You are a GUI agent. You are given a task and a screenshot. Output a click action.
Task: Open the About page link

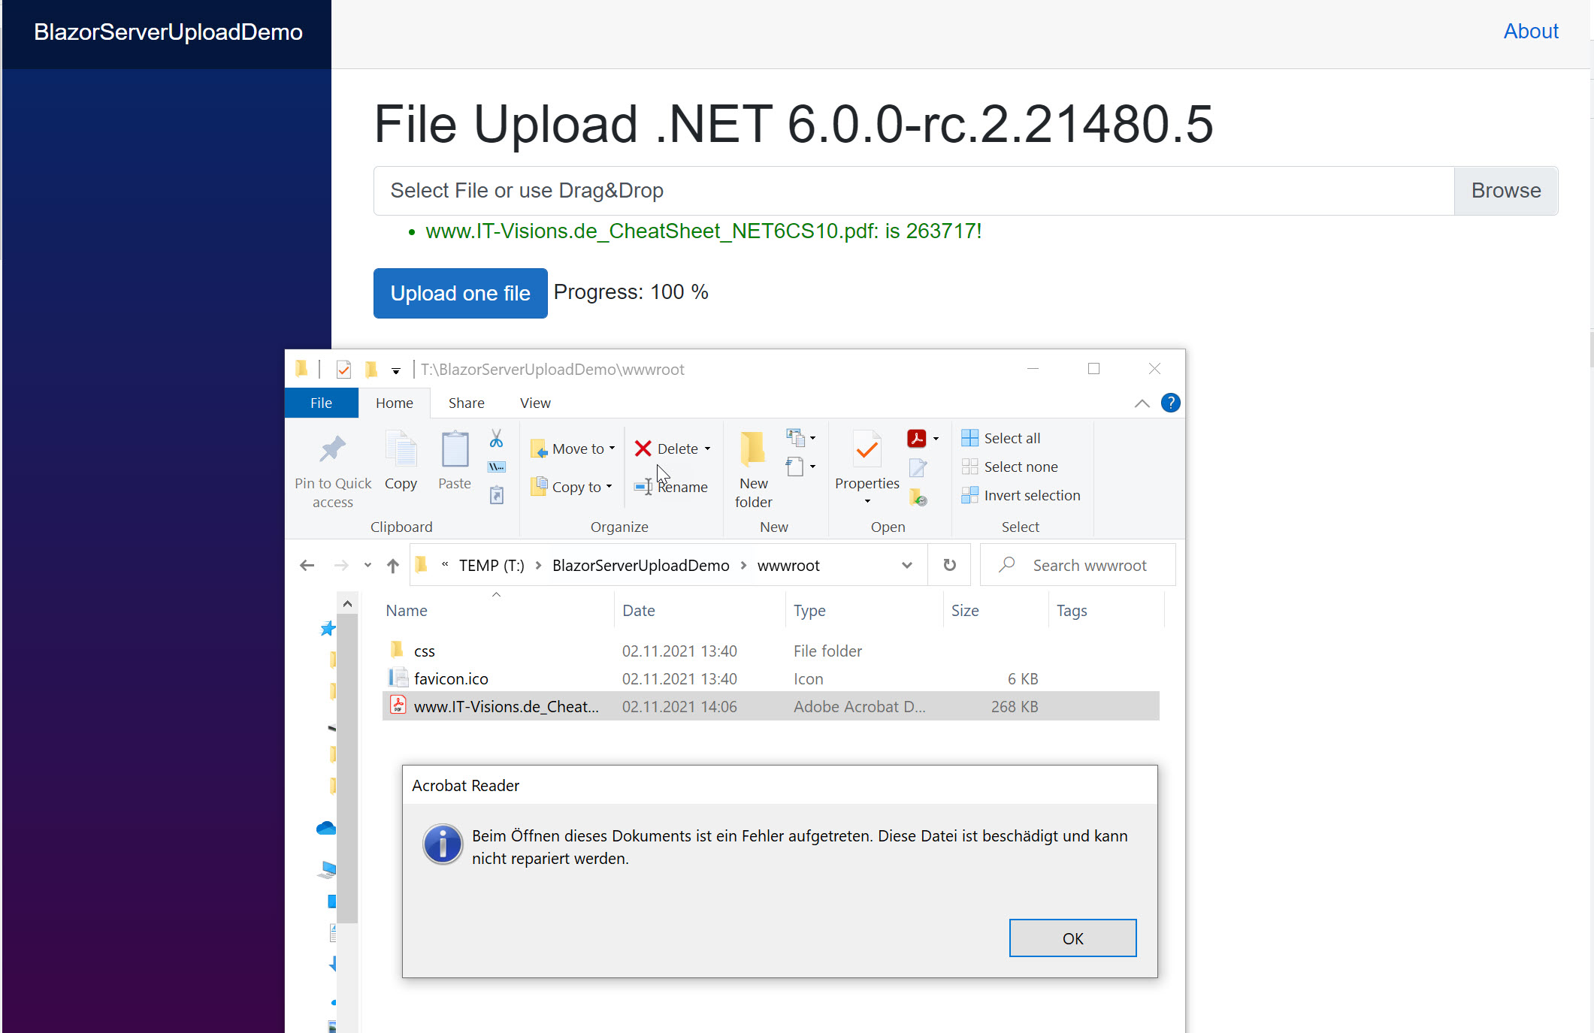click(x=1530, y=31)
